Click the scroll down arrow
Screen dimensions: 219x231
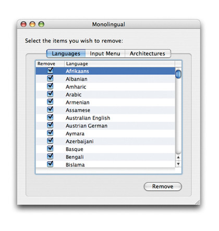tap(178, 164)
